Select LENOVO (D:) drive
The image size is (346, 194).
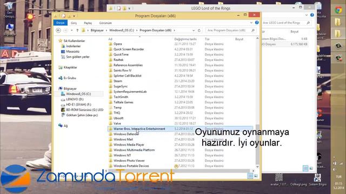[x=75, y=99]
